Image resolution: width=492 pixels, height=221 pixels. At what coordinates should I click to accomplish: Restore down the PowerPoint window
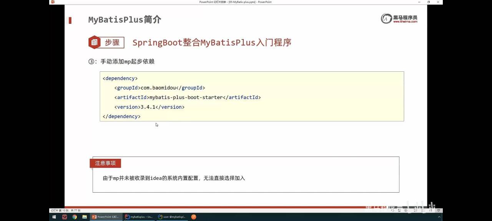click(x=429, y=2)
